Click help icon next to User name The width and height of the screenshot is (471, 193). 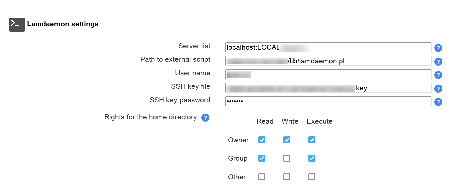pyautogui.click(x=438, y=75)
